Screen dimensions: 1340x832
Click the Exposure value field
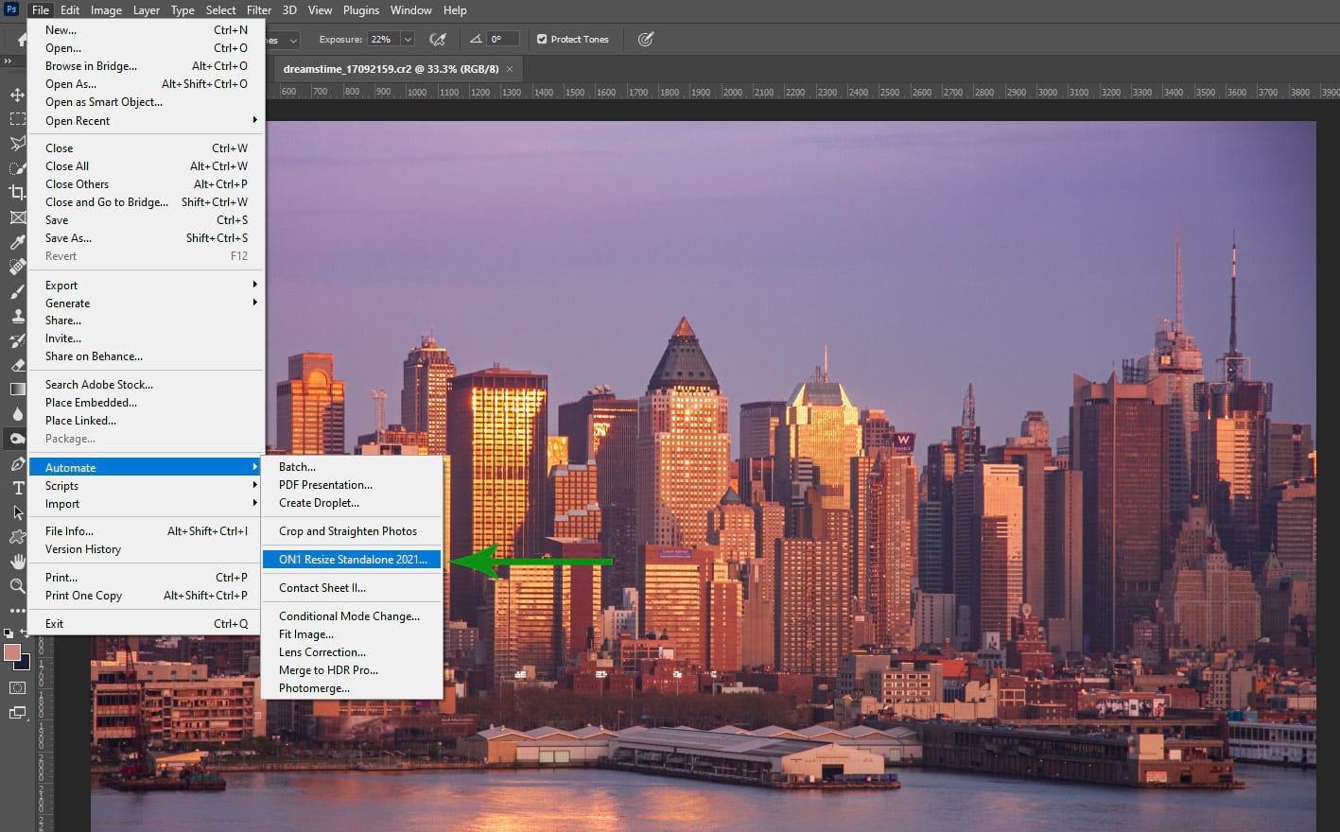tap(383, 40)
